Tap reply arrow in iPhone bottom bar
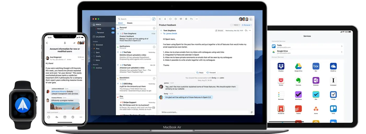 [x=57, y=117]
